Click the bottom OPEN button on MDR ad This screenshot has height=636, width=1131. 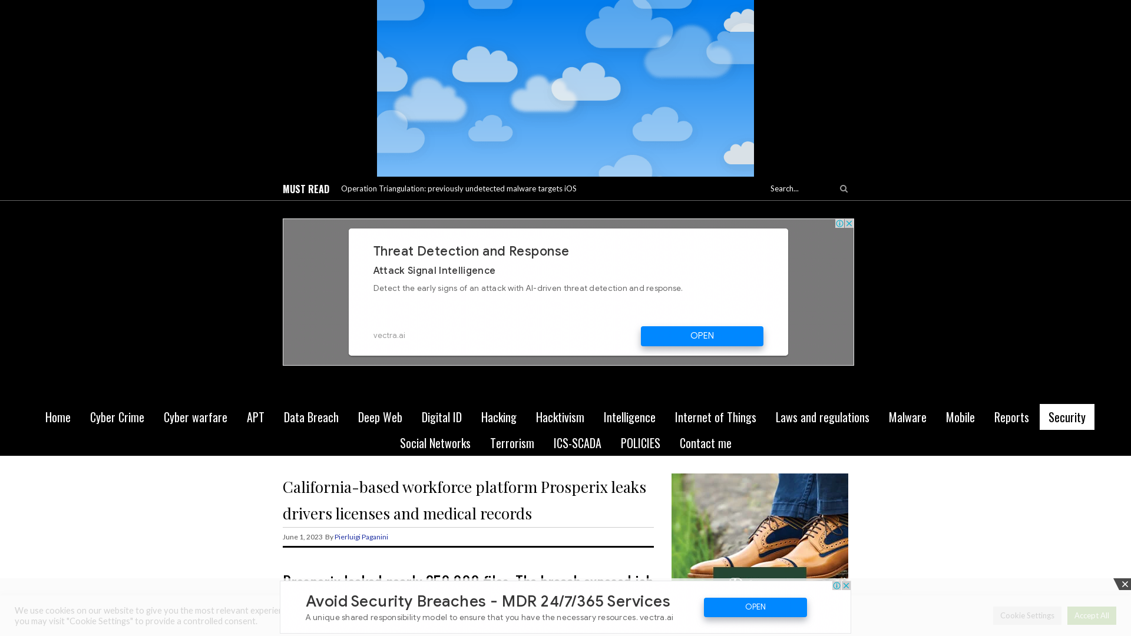[755, 607]
